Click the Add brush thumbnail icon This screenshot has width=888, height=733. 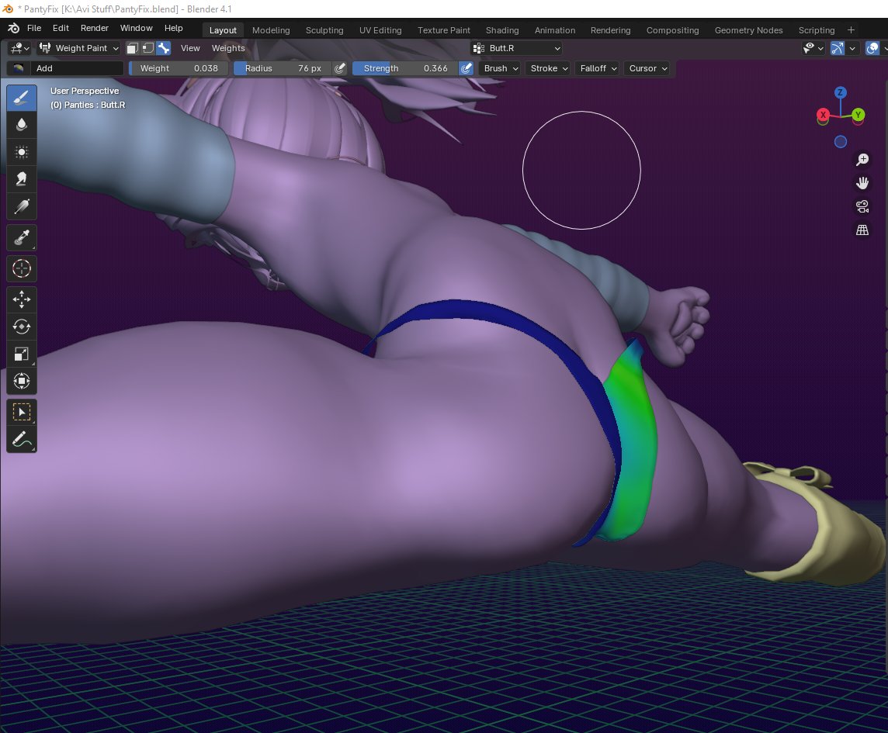[x=19, y=68]
